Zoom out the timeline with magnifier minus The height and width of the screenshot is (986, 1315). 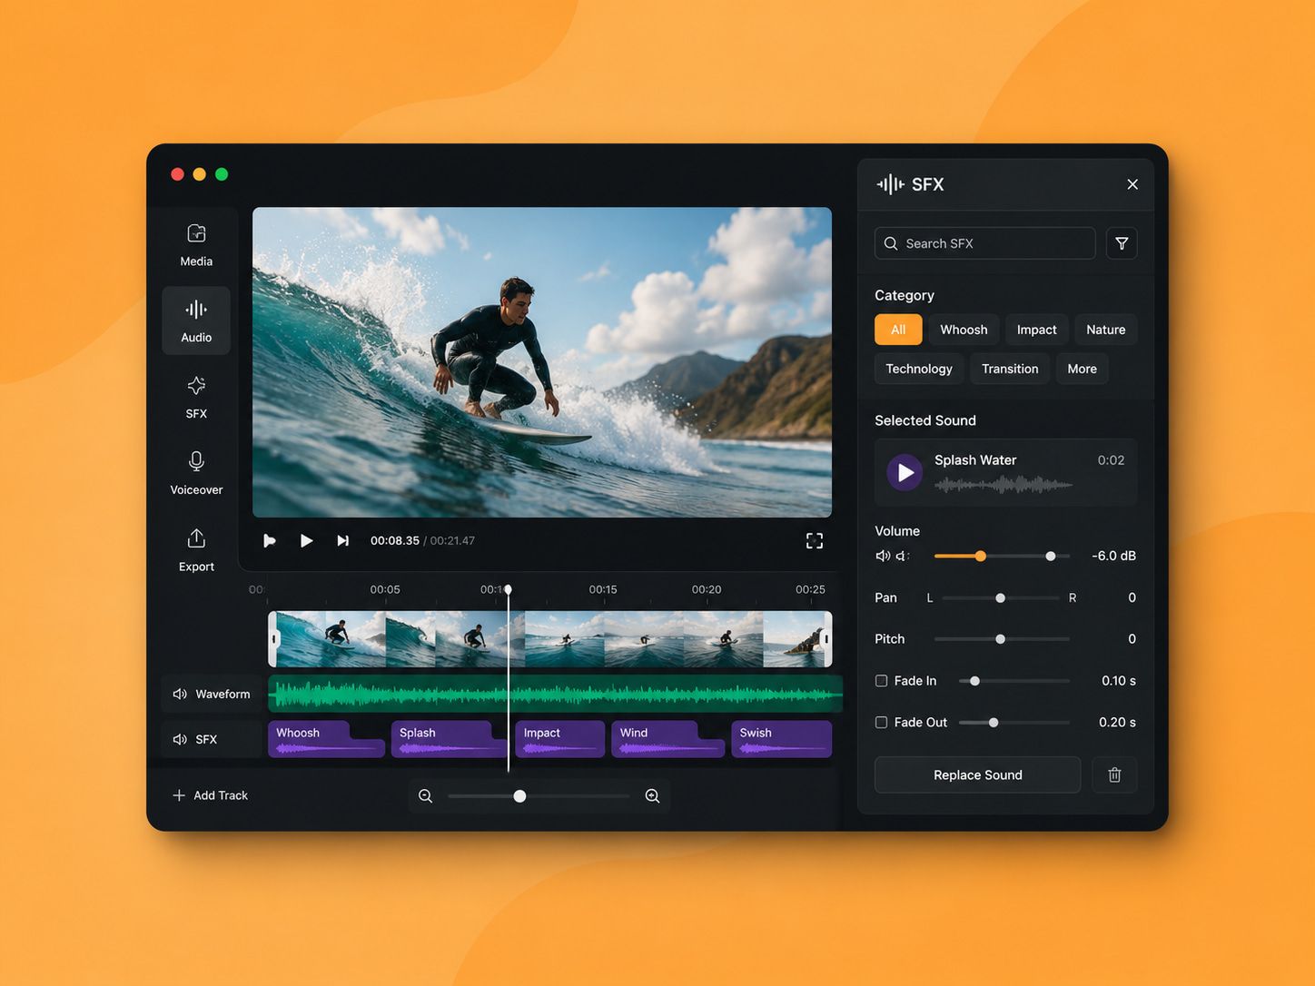(x=425, y=795)
